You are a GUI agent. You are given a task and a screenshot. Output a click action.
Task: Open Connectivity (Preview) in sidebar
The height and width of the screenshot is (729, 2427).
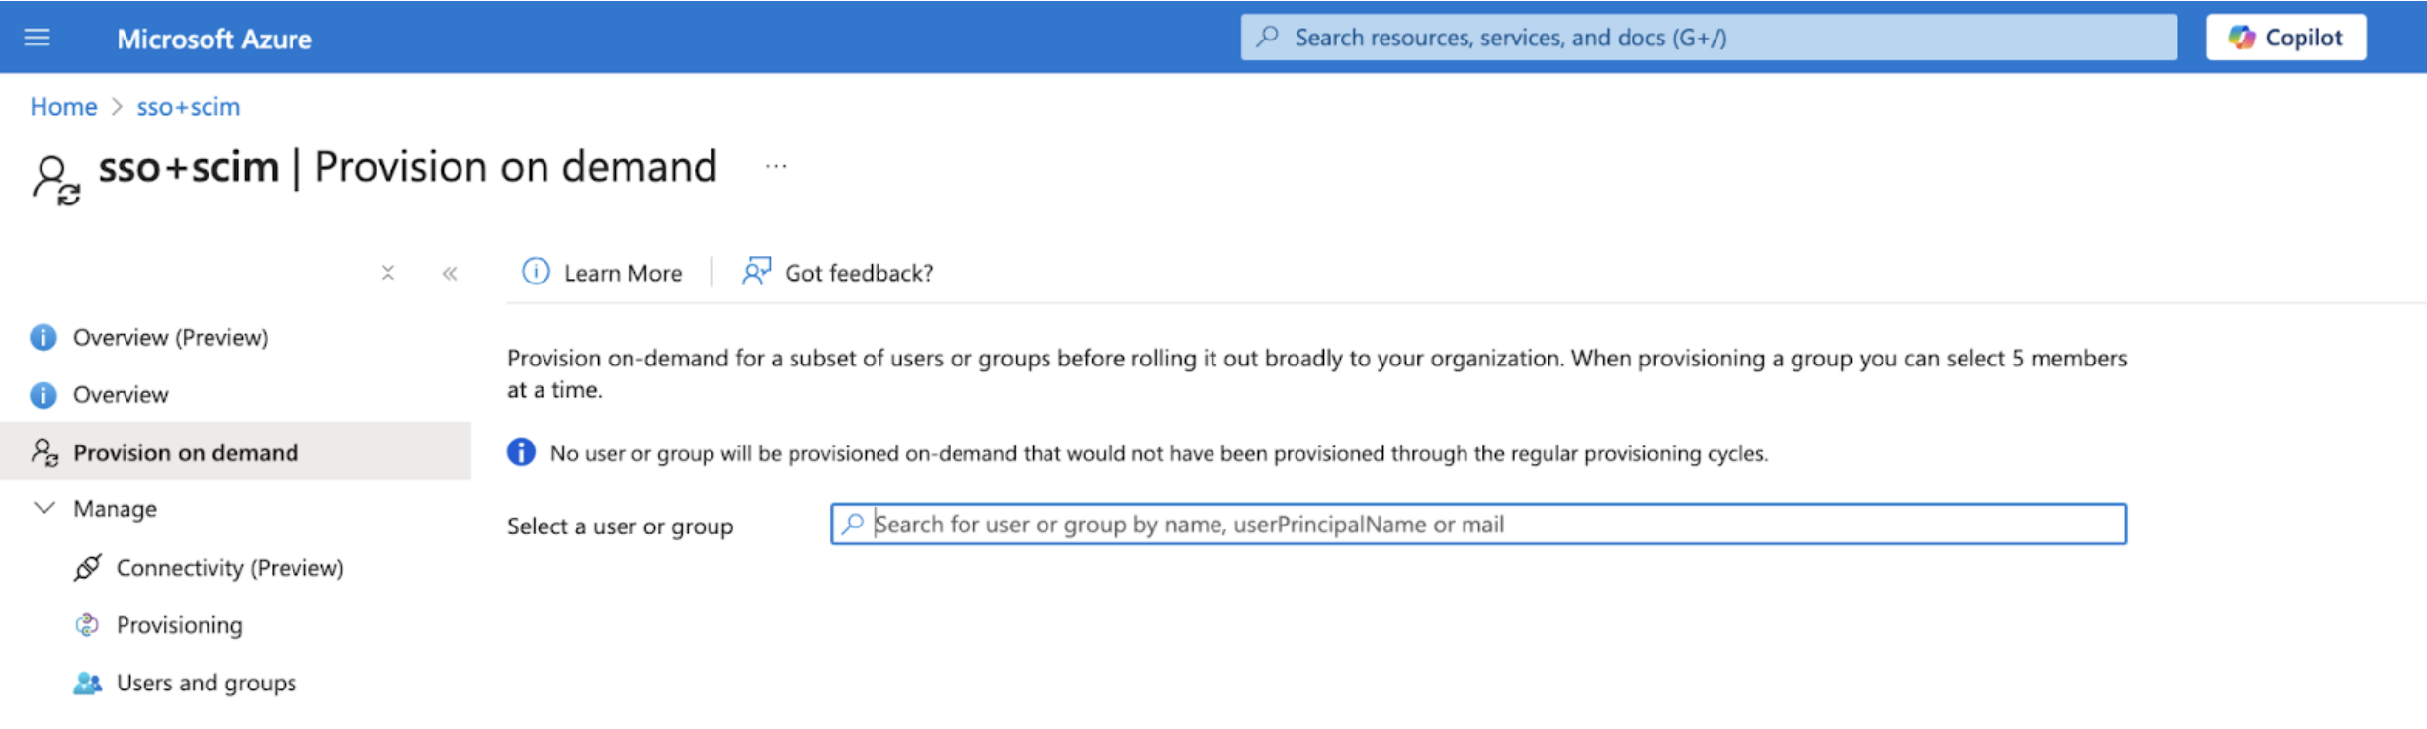pos(229,568)
